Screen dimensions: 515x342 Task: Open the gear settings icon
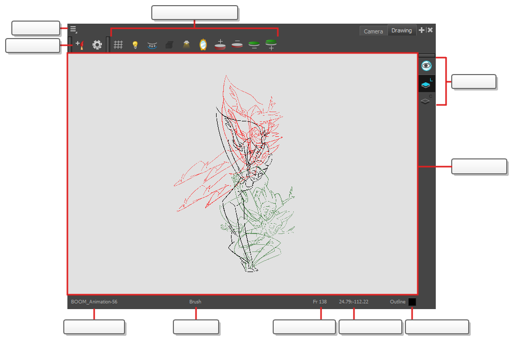(x=97, y=45)
